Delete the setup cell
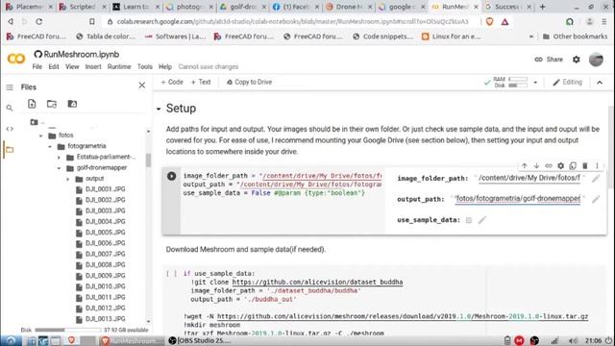 pos(585,166)
